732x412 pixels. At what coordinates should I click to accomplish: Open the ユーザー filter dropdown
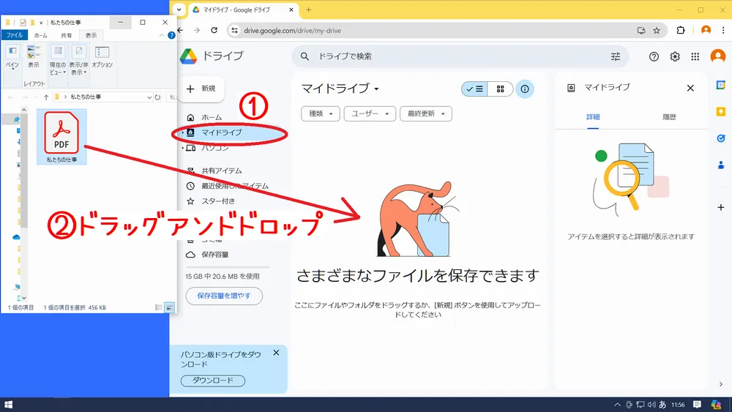coord(370,113)
